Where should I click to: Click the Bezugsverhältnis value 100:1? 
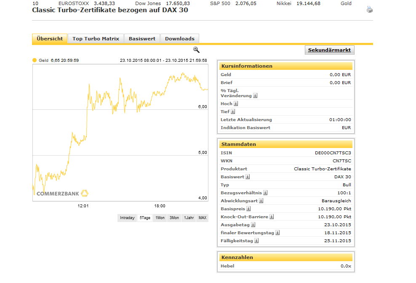pyautogui.click(x=344, y=193)
